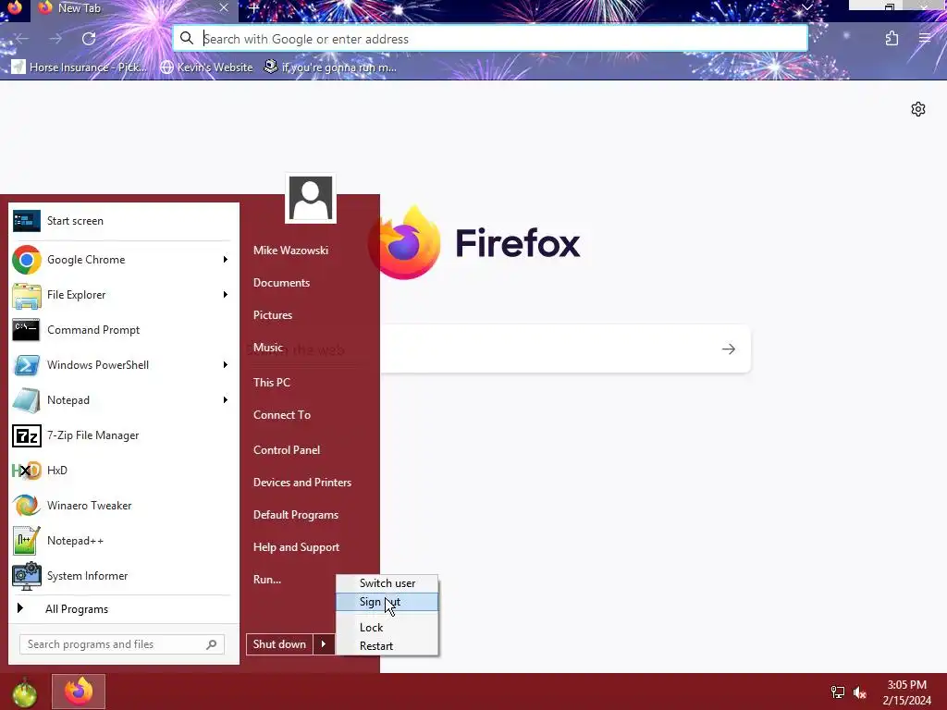The image size is (947, 710).
Task: Open Firefox extensions button
Action: click(892, 39)
